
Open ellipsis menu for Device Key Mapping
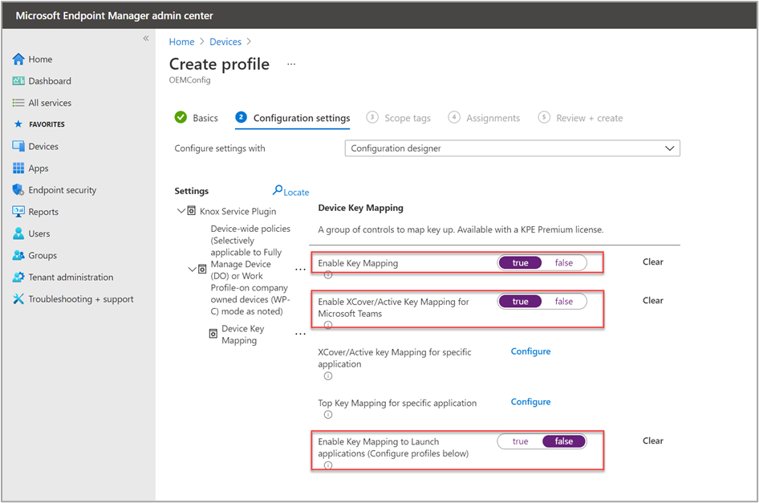(300, 334)
